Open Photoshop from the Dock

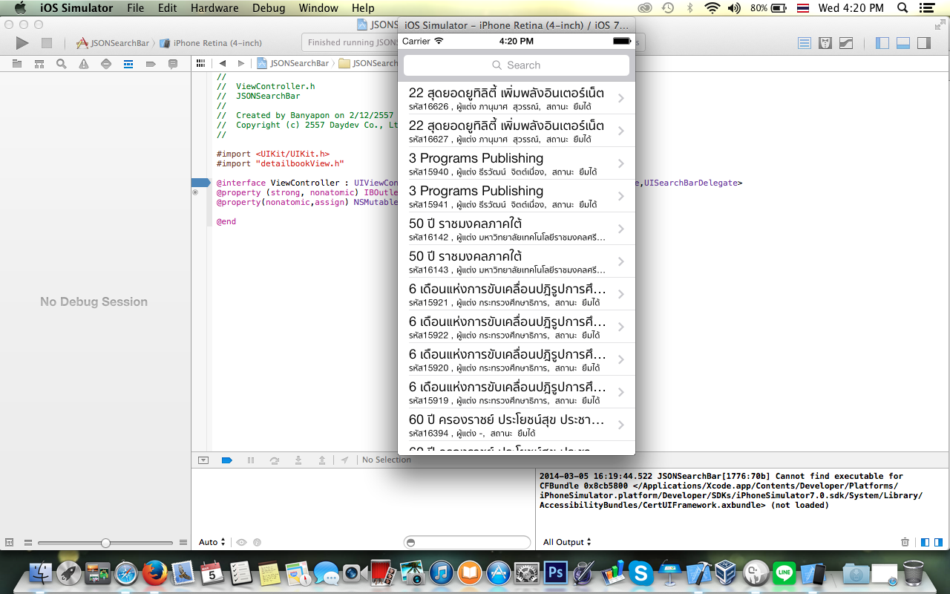[x=555, y=572]
